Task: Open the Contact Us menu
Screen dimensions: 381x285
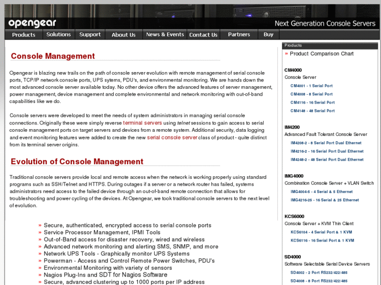Action: click(x=203, y=35)
